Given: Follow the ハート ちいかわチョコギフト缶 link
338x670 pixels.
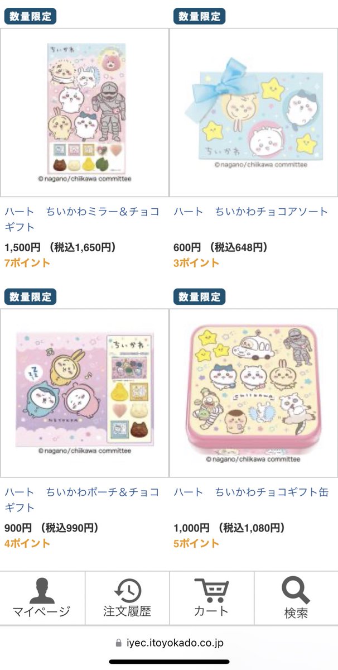Looking at the screenshot, I should [x=251, y=492].
